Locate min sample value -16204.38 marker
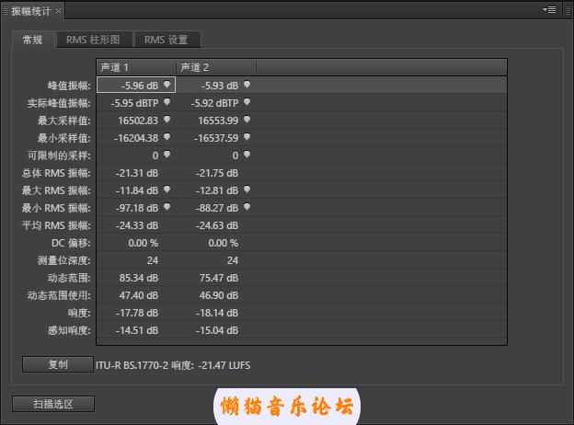Screen dimensions: 574x425 [166, 137]
